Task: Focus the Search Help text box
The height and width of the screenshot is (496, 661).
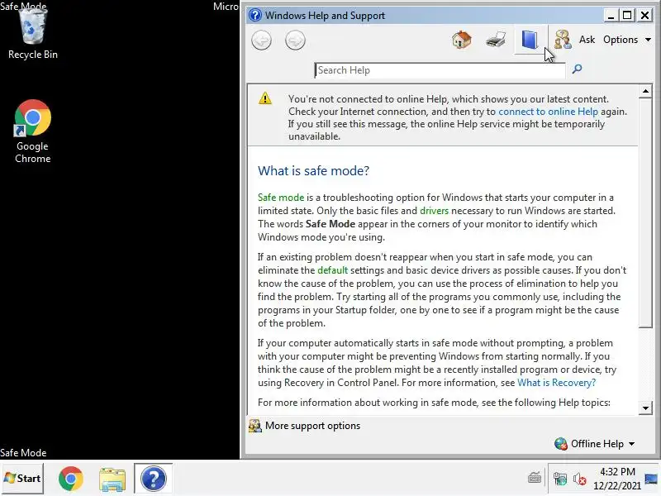Action: (440, 70)
